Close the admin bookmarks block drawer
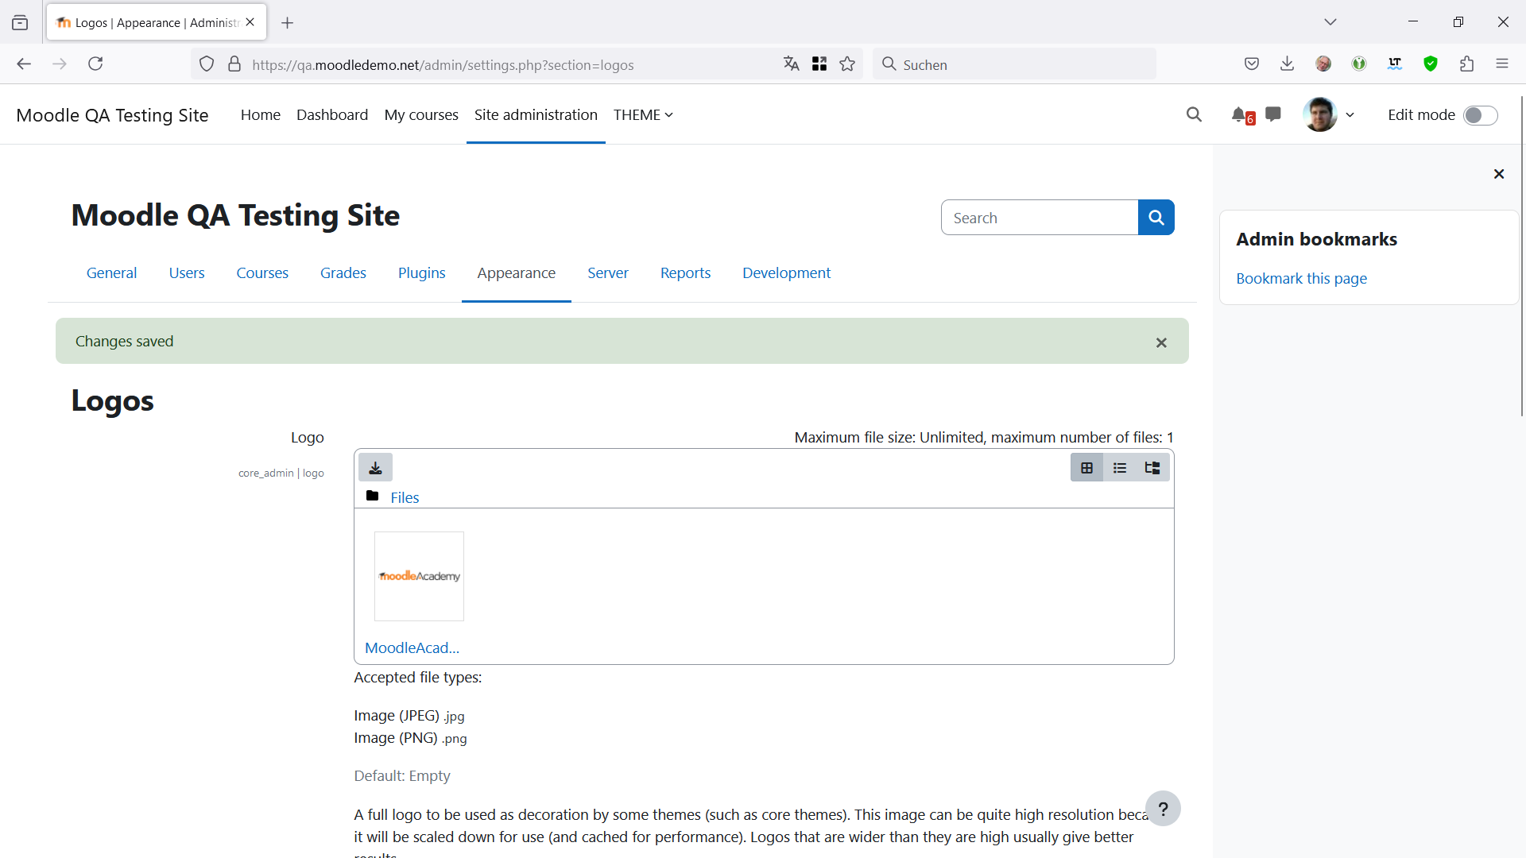 click(x=1499, y=174)
